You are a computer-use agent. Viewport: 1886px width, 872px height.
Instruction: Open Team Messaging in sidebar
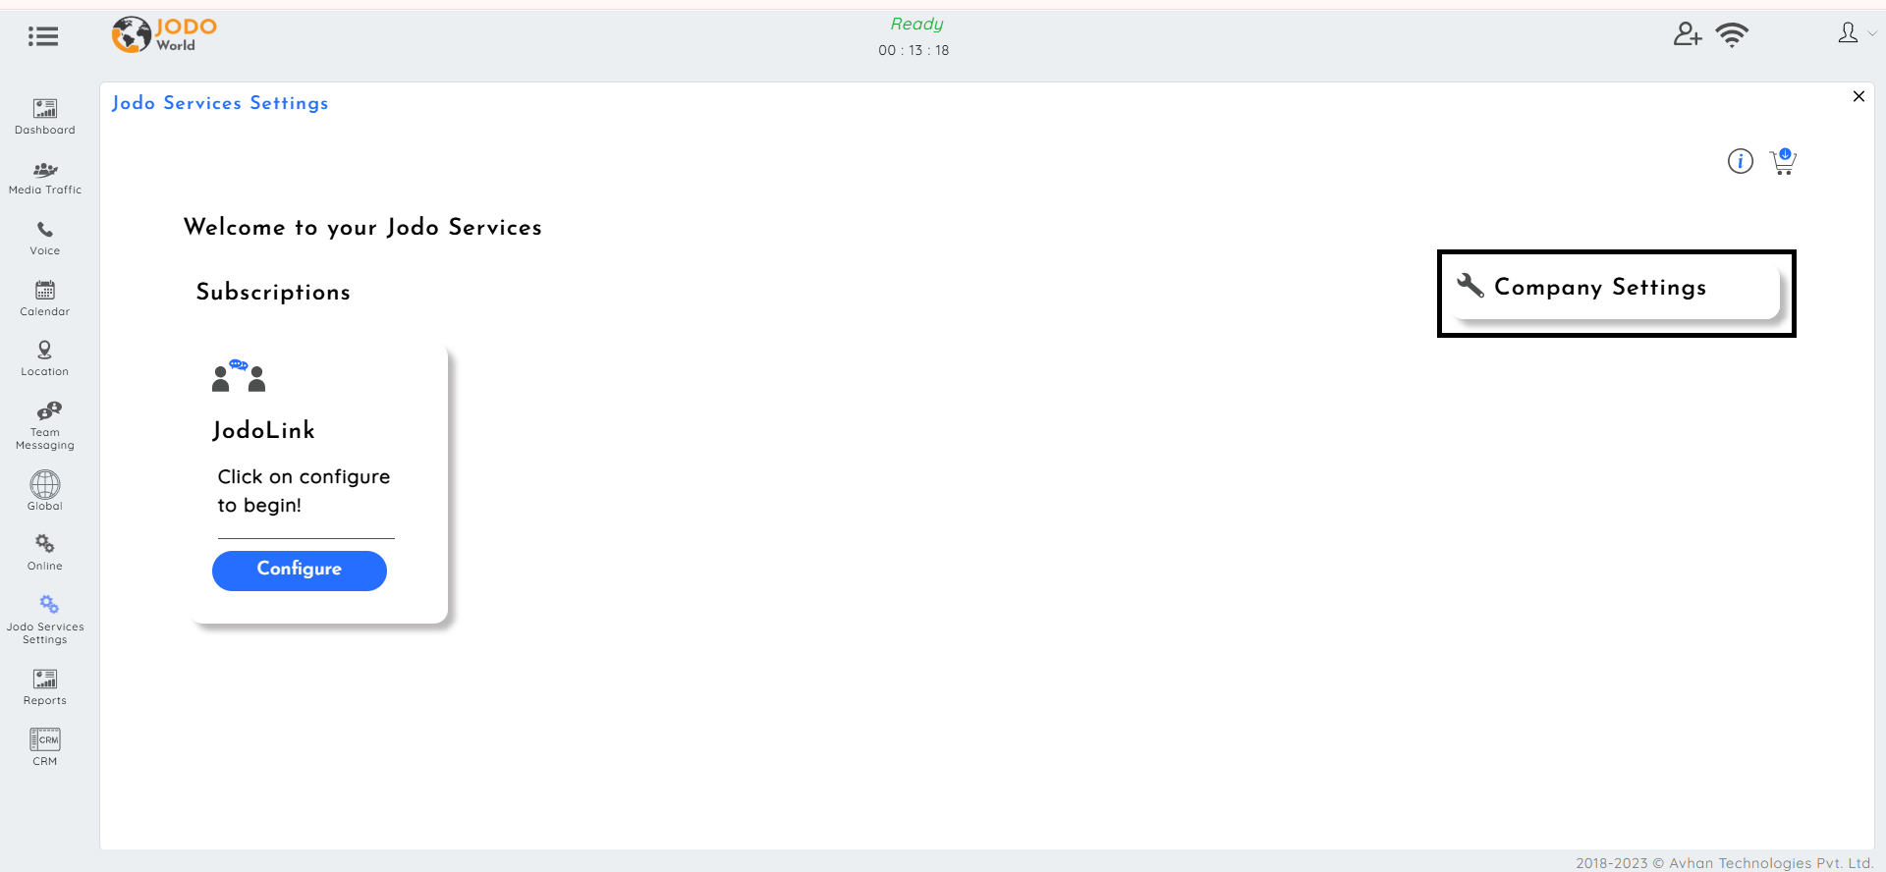click(x=45, y=426)
